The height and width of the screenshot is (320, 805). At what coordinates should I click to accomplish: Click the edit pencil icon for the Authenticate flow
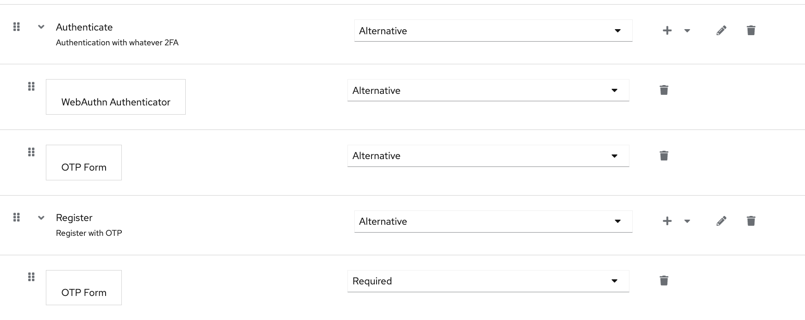pos(721,30)
